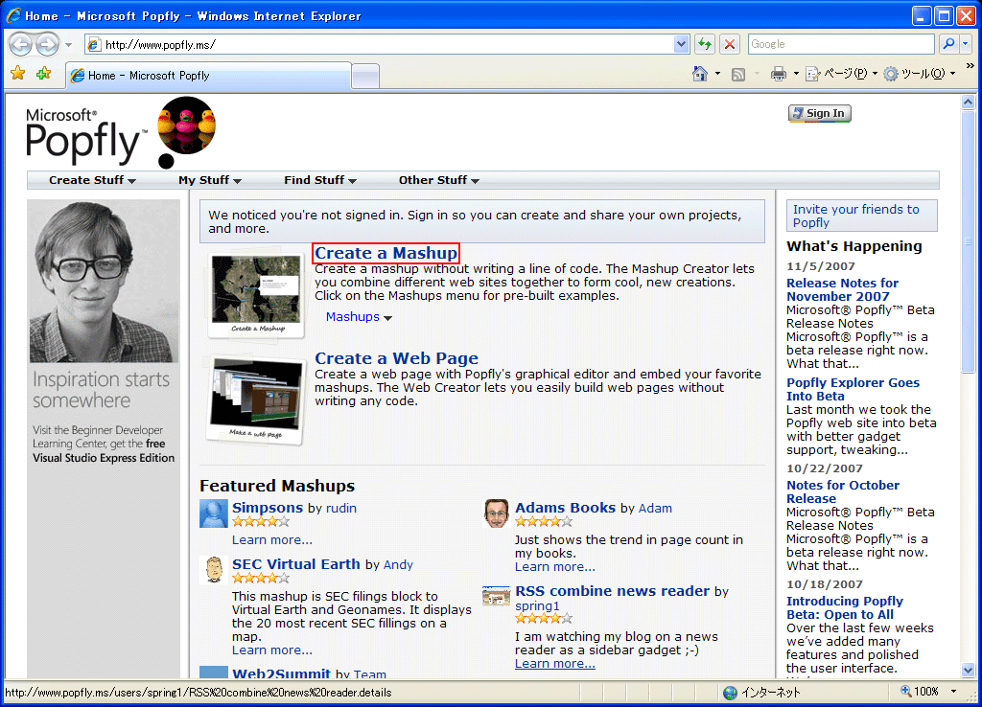Open Release Notes for November 2007
The image size is (982, 707).
[842, 289]
